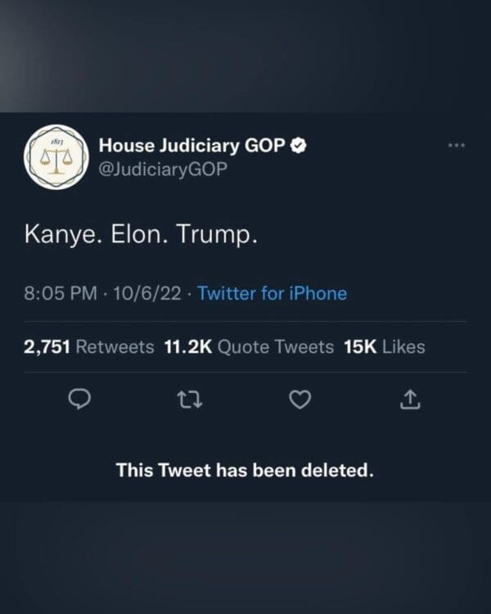Click the @JudiciaryGOP handle
The height and width of the screenshot is (614, 491).
[x=162, y=168]
